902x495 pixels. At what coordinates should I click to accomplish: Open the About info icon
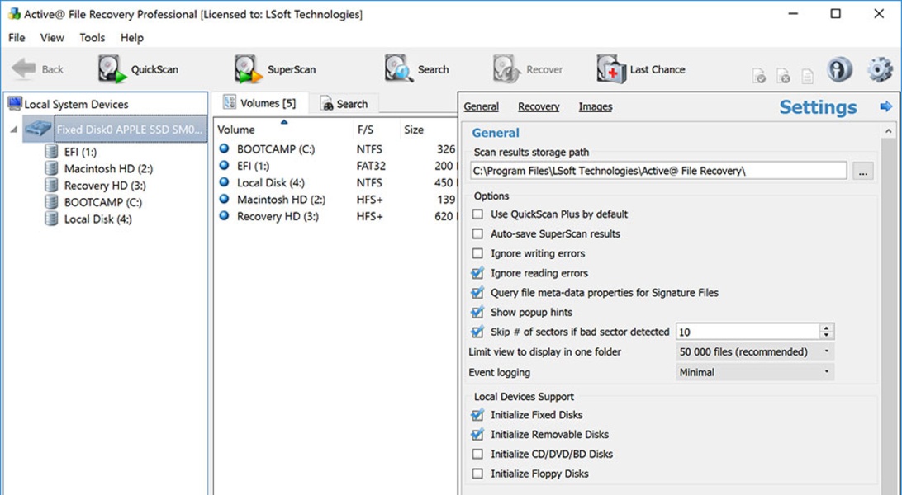tap(839, 70)
